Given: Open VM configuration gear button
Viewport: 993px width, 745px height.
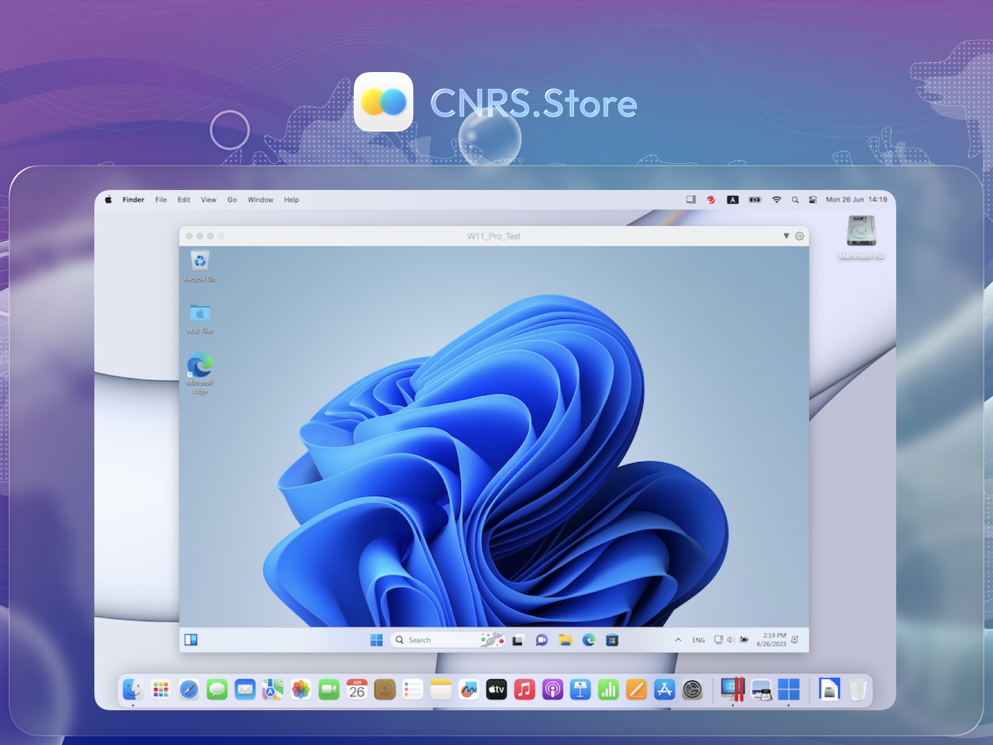Looking at the screenshot, I should coord(799,236).
